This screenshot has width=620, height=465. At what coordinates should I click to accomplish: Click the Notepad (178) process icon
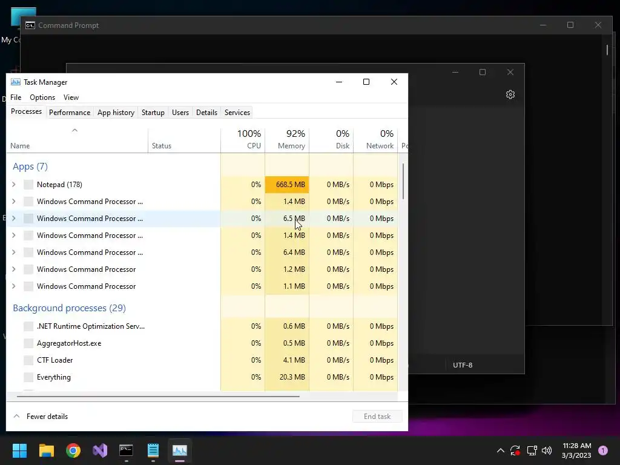pyautogui.click(x=28, y=185)
